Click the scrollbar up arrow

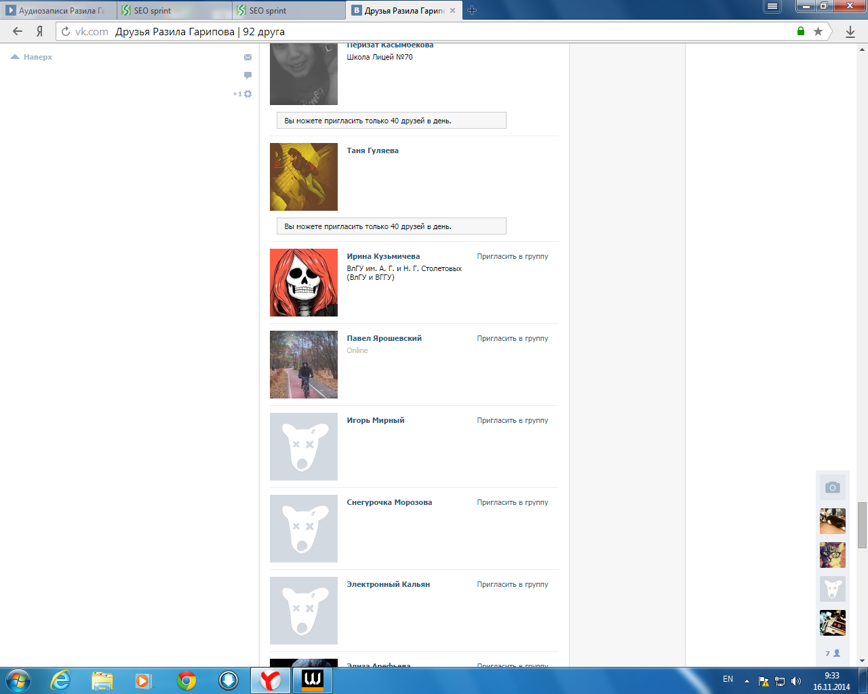pyautogui.click(x=862, y=49)
